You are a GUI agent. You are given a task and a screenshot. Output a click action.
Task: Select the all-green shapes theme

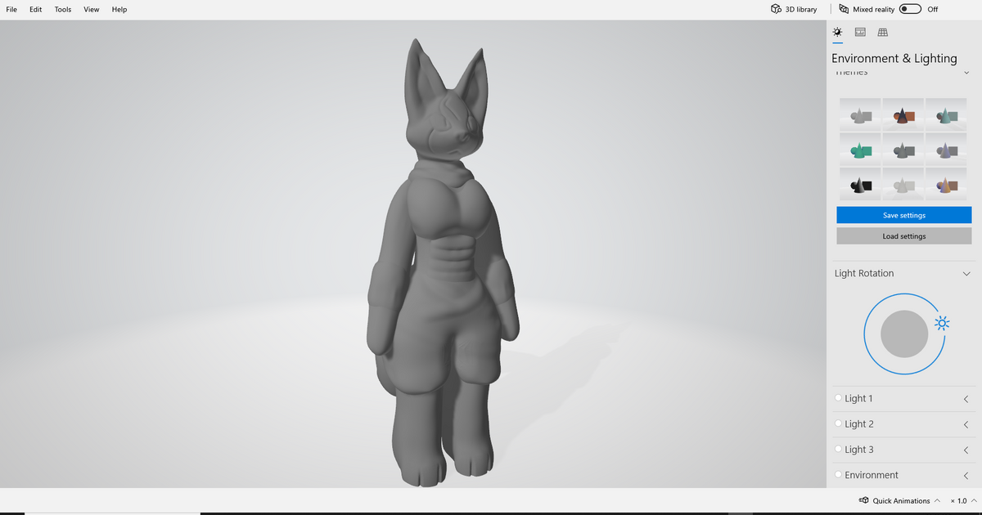point(860,150)
